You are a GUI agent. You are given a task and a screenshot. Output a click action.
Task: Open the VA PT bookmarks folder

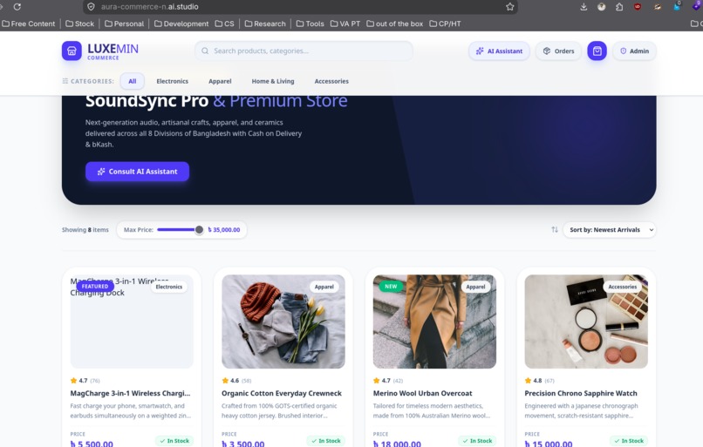345,24
